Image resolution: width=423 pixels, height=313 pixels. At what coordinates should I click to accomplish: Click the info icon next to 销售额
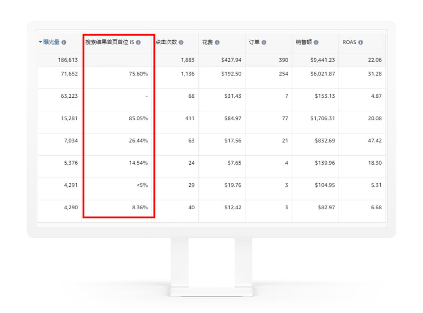[316, 42]
